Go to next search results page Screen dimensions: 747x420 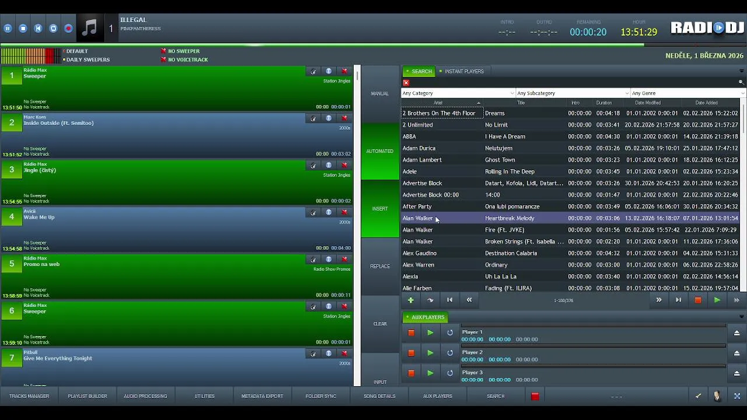[659, 300]
